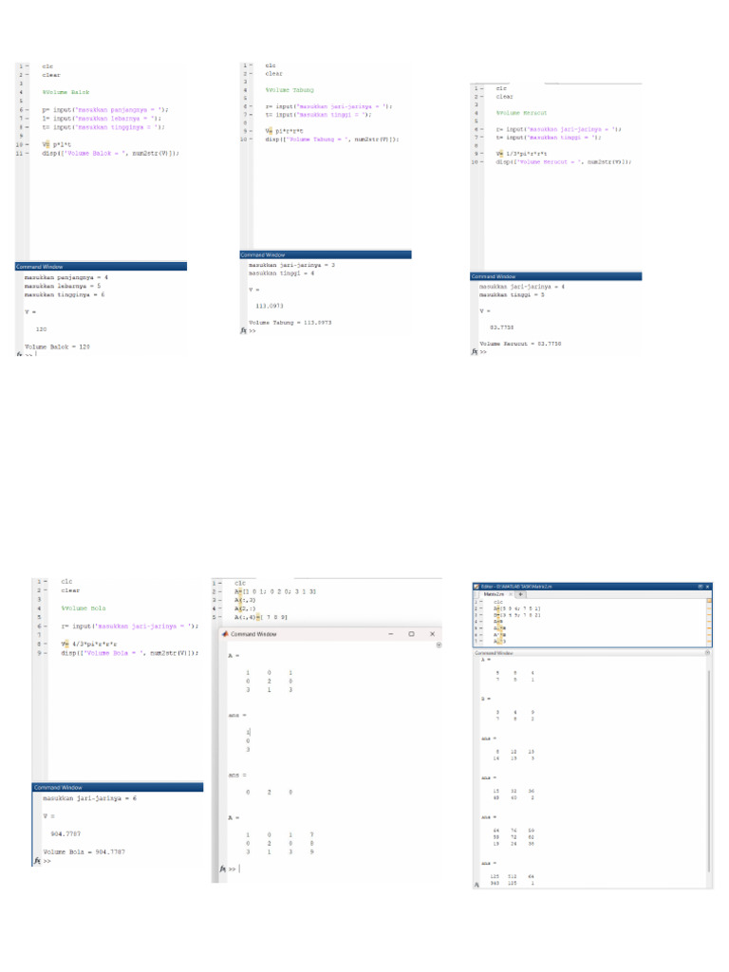The height and width of the screenshot is (972, 729).
Task: Click the command prompt under the Volume Tabung output
Action: (x=252, y=331)
